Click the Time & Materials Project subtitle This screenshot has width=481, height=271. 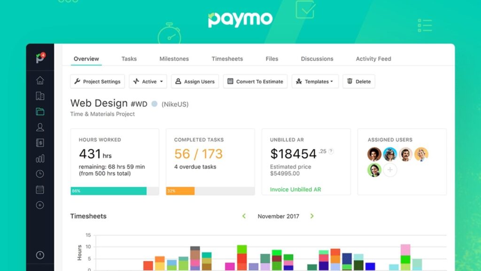pyautogui.click(x=102, y=114)
